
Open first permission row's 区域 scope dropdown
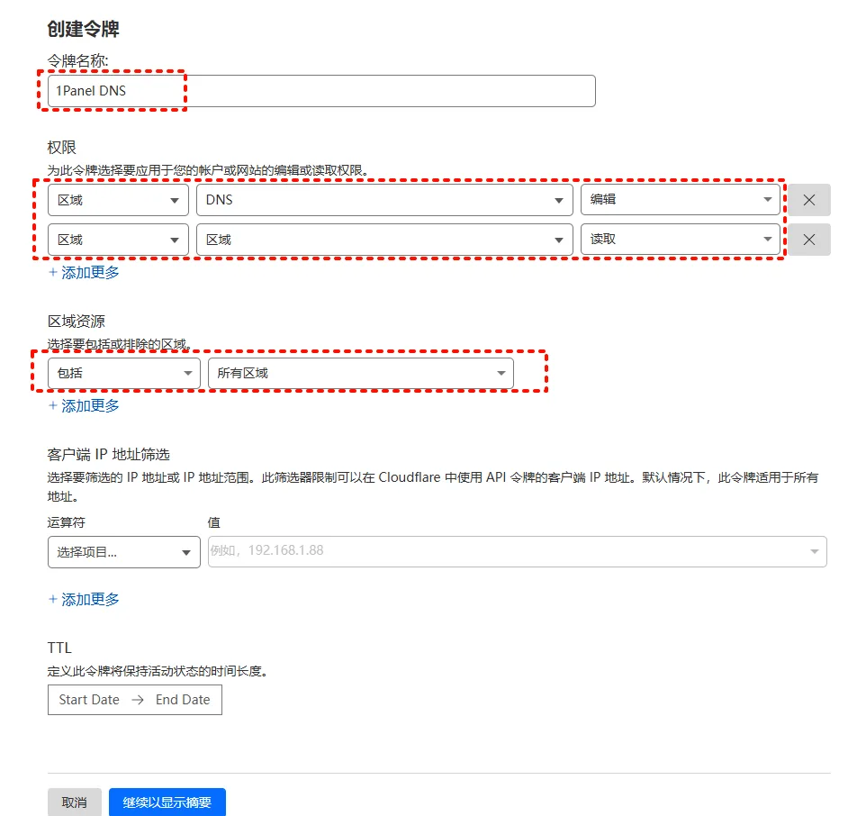pos(118,200)
